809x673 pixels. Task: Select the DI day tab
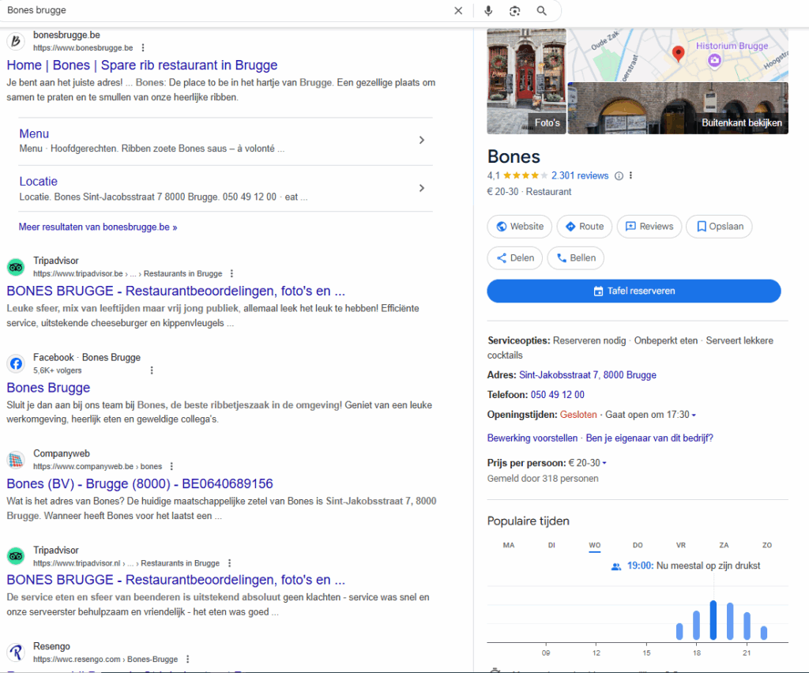click(x=551, y=545)
